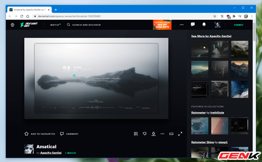This screenshot has height=162, width=262.
Task: Download the Amatical artwork
Action: pyautogui.click(x=154, y=134)
